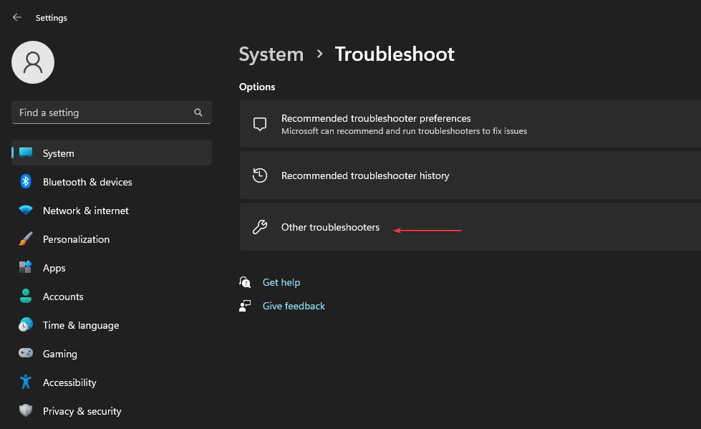Viewport: 701px width, 429px height.
Task: Click the wrench icon for Other troubleshooters
Action: pos(260,227)
